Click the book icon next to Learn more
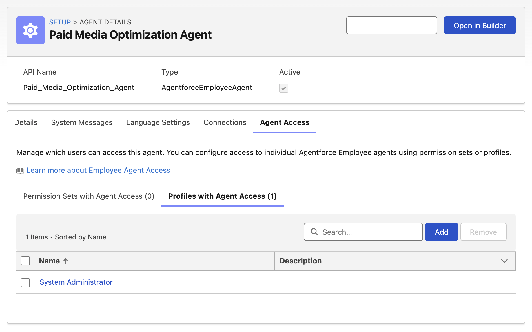Screen dimensions: 532x332 (x=20, y=170)
